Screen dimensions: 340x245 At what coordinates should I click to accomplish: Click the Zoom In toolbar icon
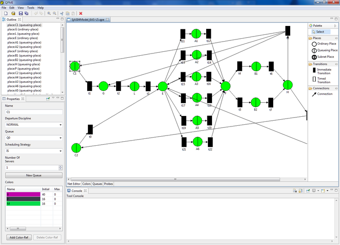tap(49, 14)
